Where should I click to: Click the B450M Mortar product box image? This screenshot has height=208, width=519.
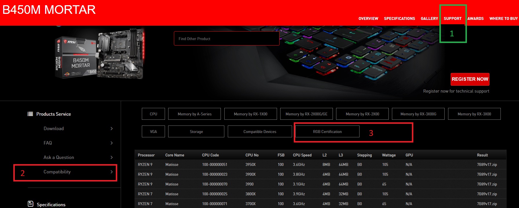pyautogui.click(x=76, y=57)
